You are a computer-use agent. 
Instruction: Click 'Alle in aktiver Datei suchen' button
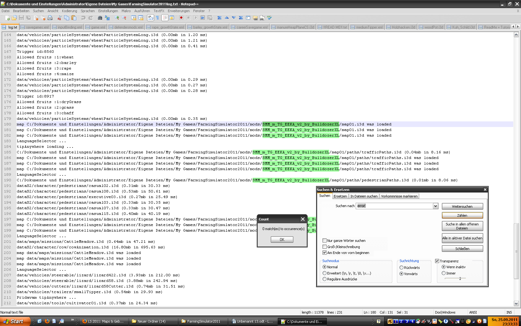tap(462, 238)
